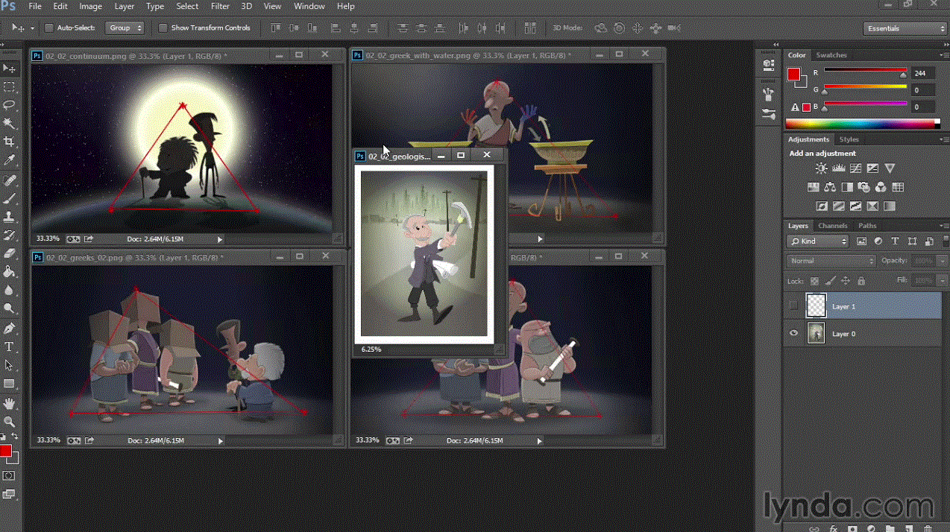
Task: Open the Select menu
Action: tap(187, 6)
